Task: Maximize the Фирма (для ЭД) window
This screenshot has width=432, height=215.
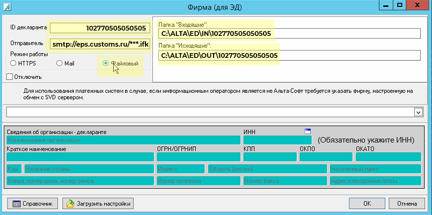Action: pyautogui.click(x=399, y=4)
